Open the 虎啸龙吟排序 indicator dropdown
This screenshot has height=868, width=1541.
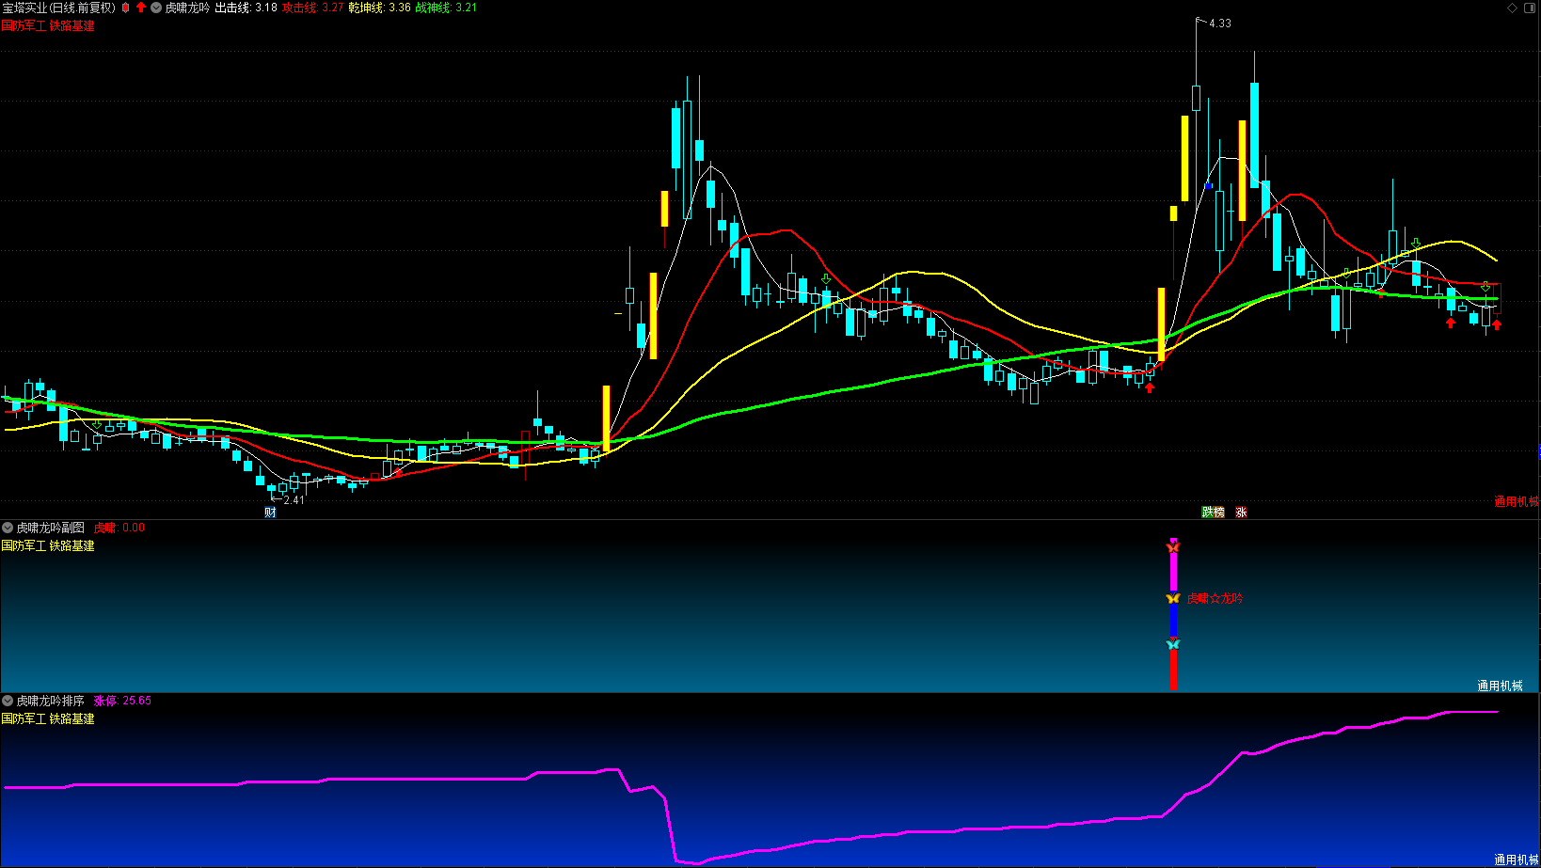coord(8,701)
